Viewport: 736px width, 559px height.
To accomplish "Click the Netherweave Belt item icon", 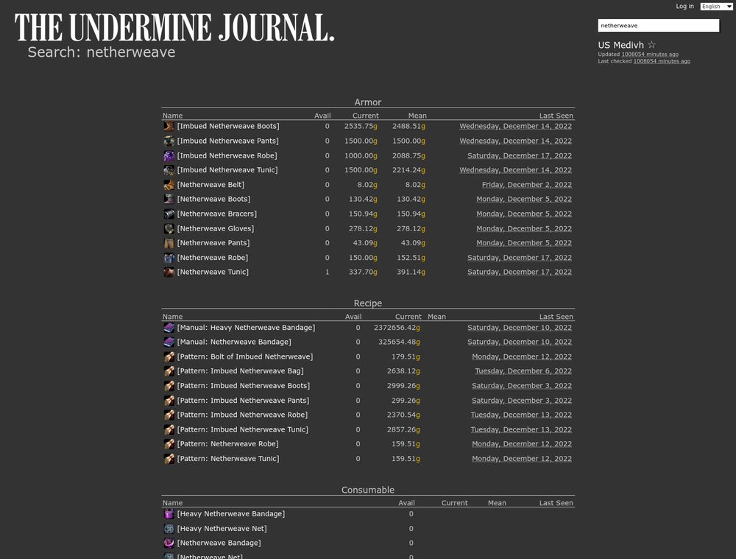I will pos(169,185).
